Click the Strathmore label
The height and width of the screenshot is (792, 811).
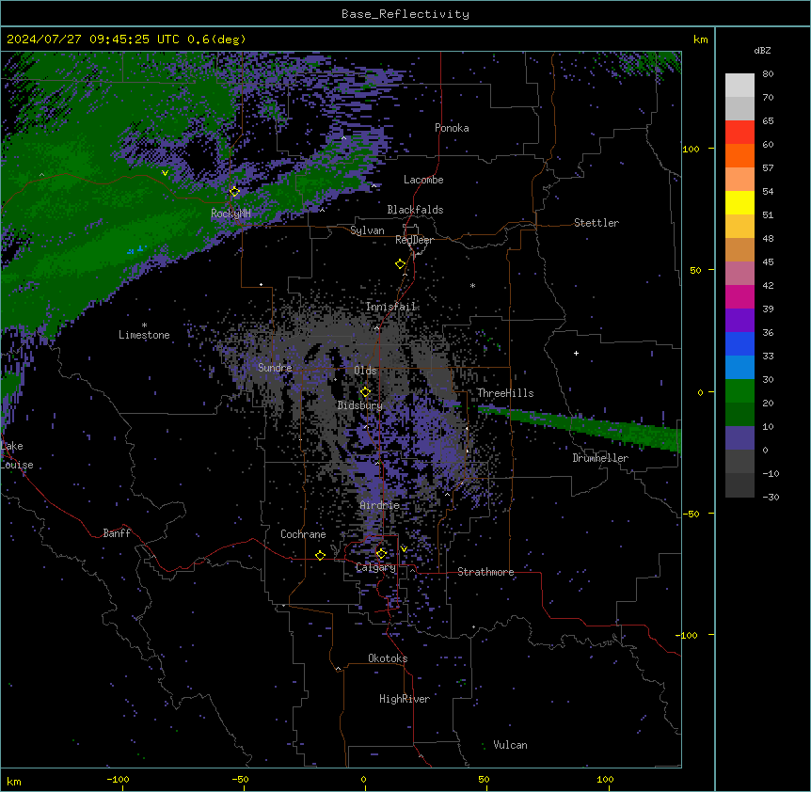(485, 572)
